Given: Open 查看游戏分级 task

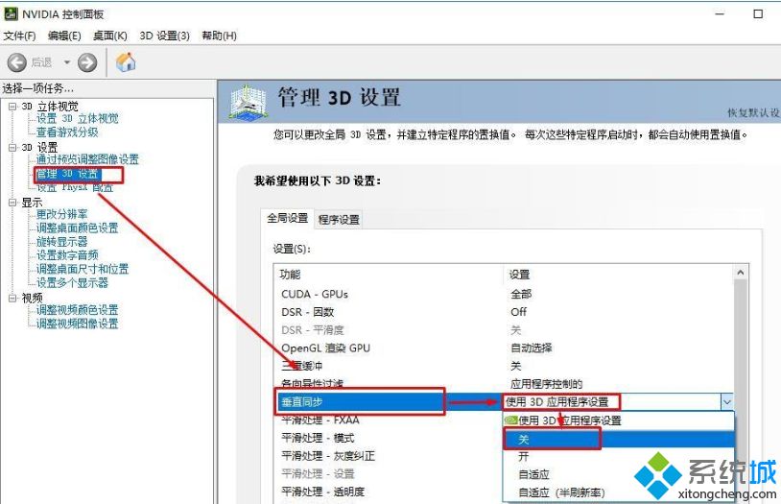Looking at the screenshot, I should 67,132.
